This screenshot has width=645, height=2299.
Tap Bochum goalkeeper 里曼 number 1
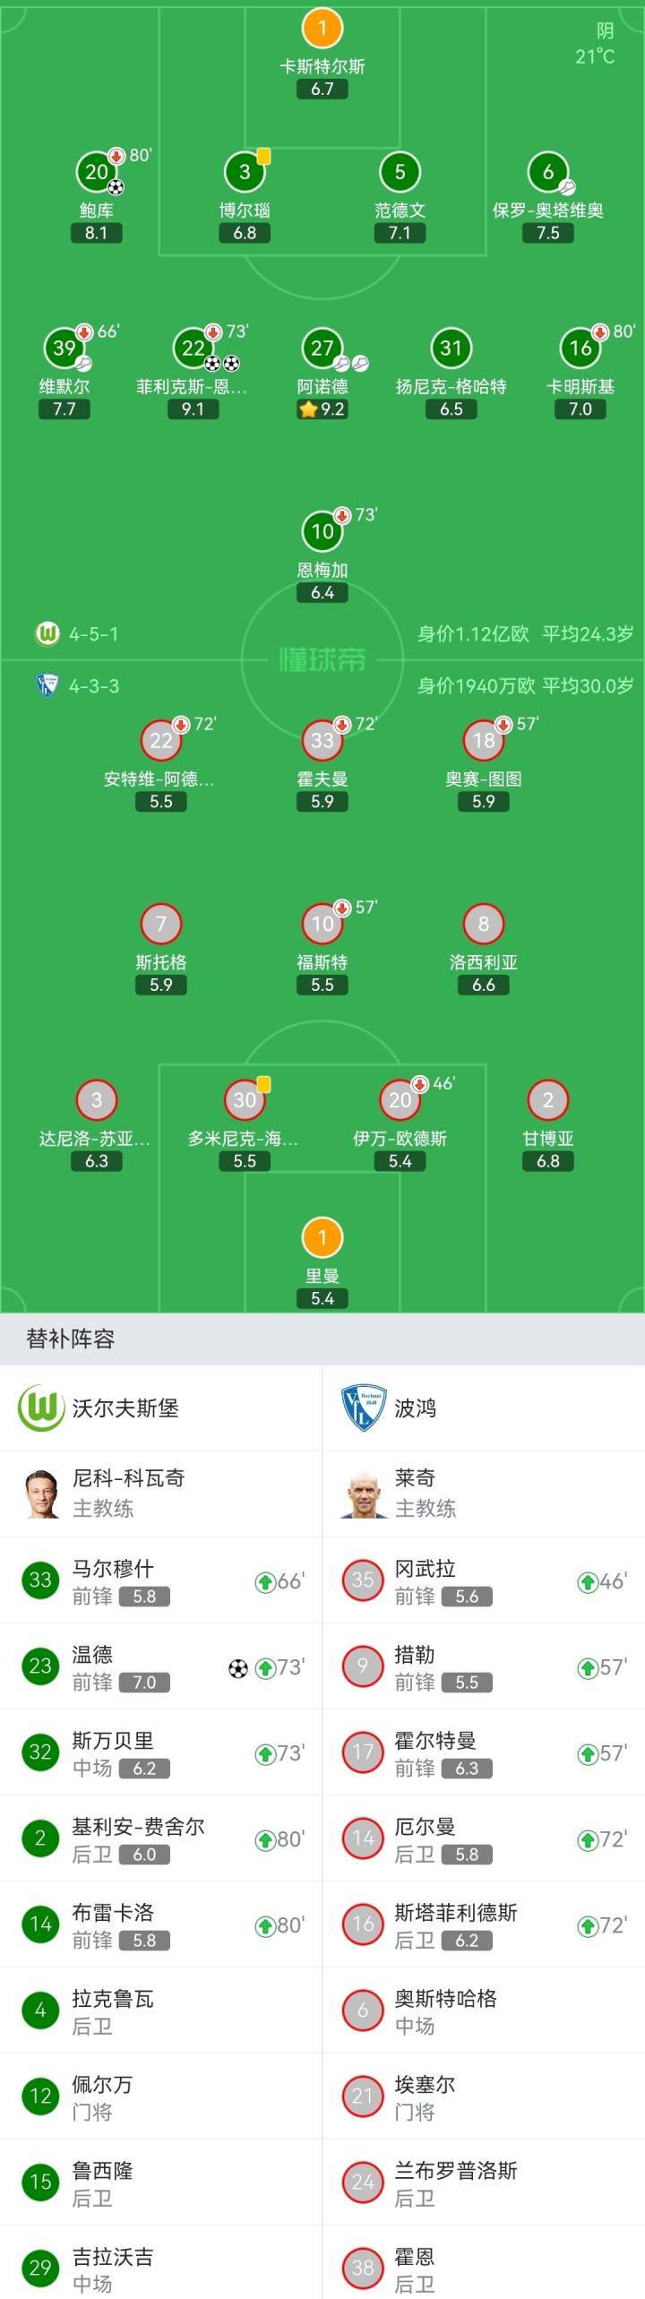[x=322, y=1237]
